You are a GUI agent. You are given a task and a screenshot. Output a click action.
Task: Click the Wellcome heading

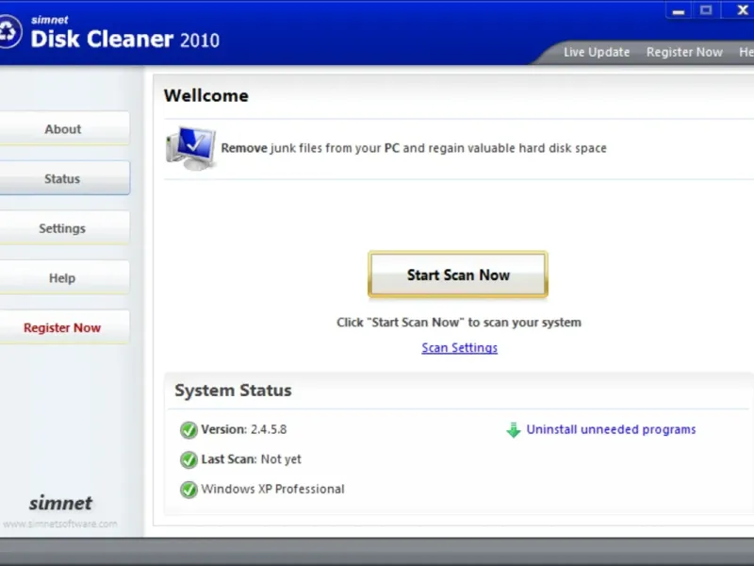point(205,95)
